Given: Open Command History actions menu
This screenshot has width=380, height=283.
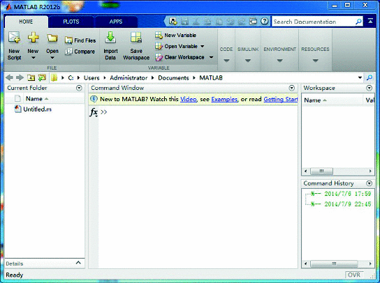Looking at the screenshot, I should click(x=370, y=183).
